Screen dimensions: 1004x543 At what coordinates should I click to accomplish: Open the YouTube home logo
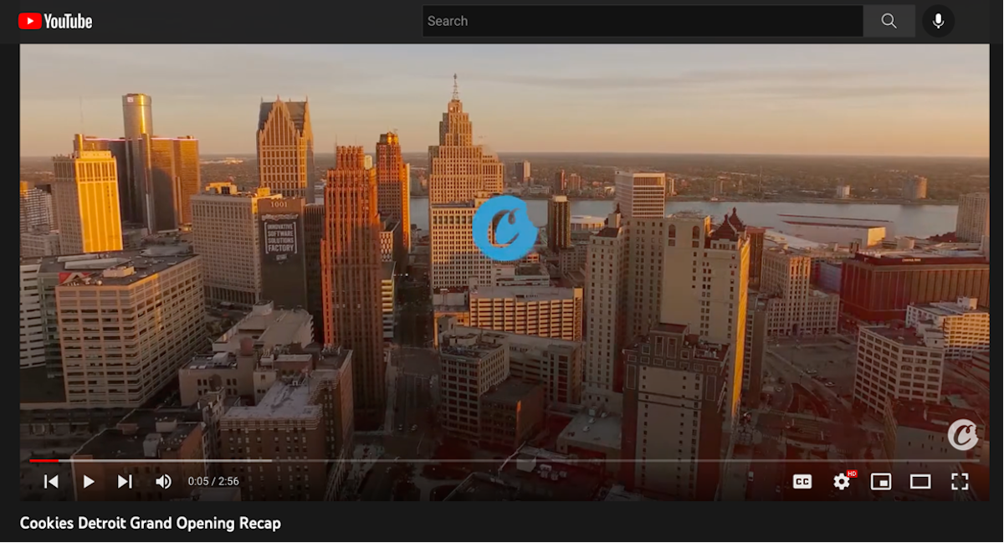(55, 21)
